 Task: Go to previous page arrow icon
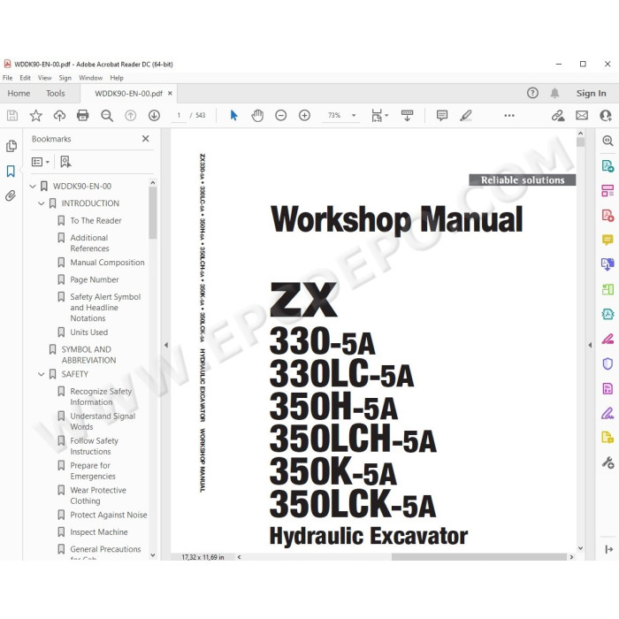coord(130,115)
